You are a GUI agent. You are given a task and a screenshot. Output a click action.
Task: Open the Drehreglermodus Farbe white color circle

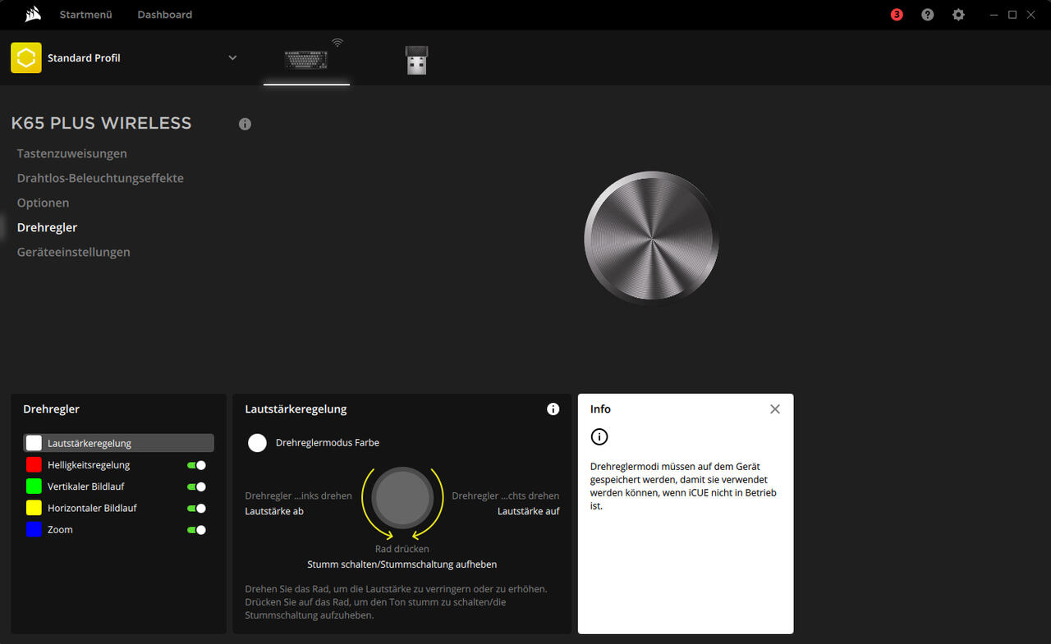(258, 443)
